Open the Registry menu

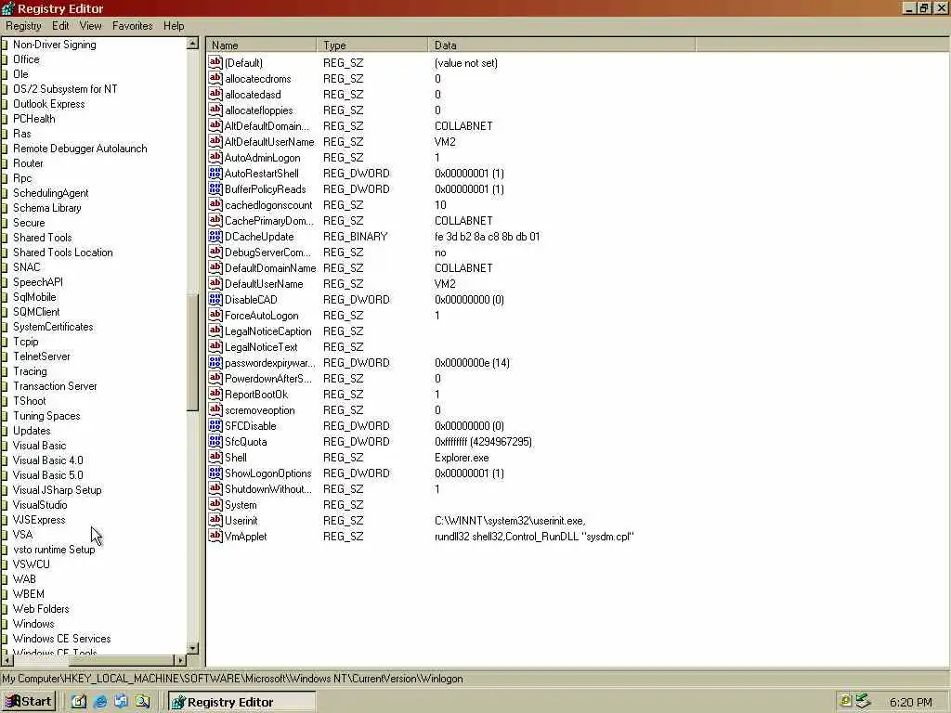(x=23, y=25)
